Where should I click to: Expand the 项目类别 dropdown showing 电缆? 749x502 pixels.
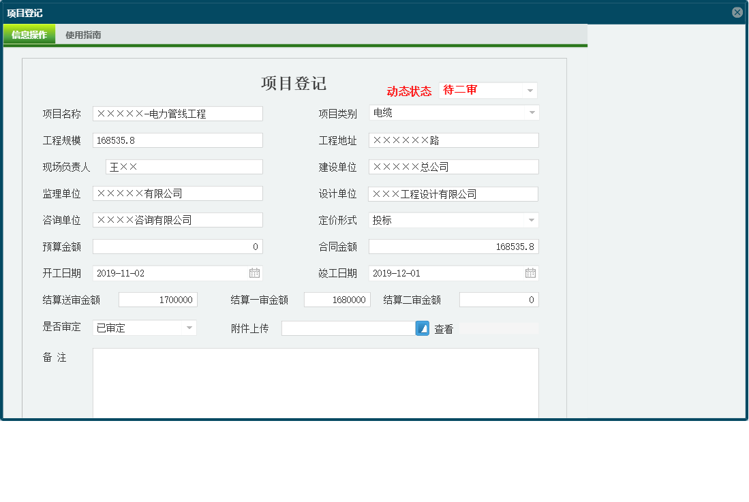530,113
